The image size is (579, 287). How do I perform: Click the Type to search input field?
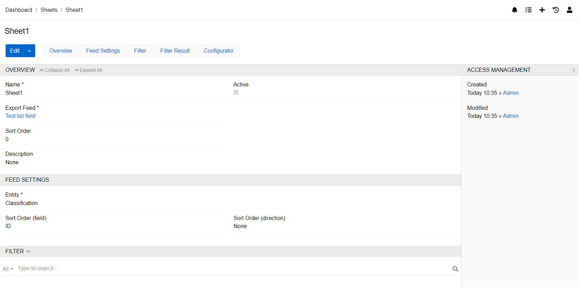(x=234, y=269)
